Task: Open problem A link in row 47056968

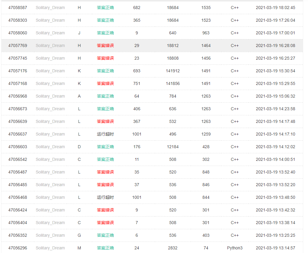Action: pos(79,96)
